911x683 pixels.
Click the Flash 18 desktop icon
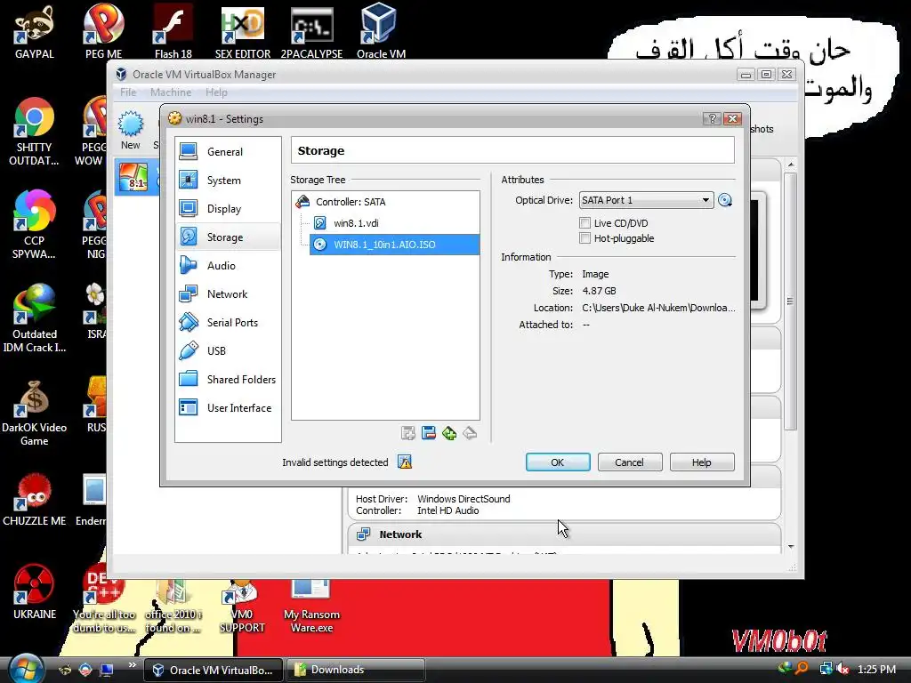click(173, 32)
